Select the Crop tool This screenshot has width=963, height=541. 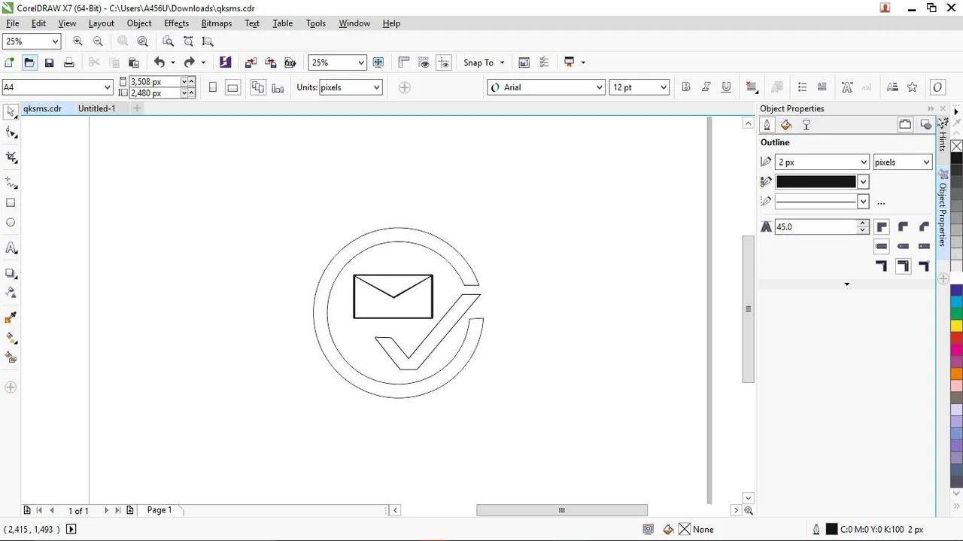[11, 157]
